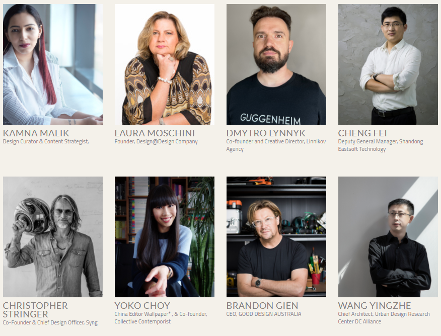Screen dimensions: 441x336
Task: Open Christopher Stringer's black-and-white photo
Action: tap(52, 237)
